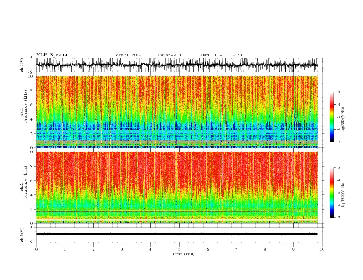Click the ch.1 'Frequency (kHz)' axis label

coord(26,106)
